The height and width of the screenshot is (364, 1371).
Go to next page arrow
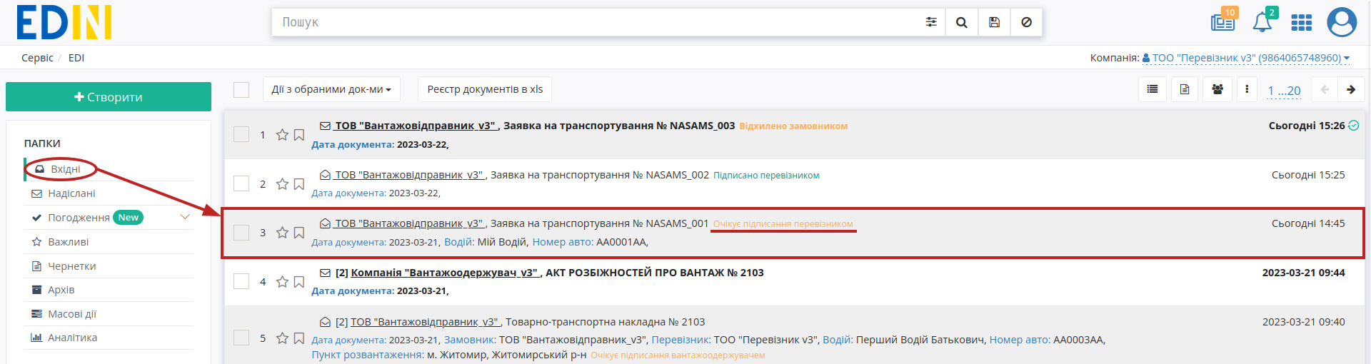pyautogui.click(x=1351, y=89)
